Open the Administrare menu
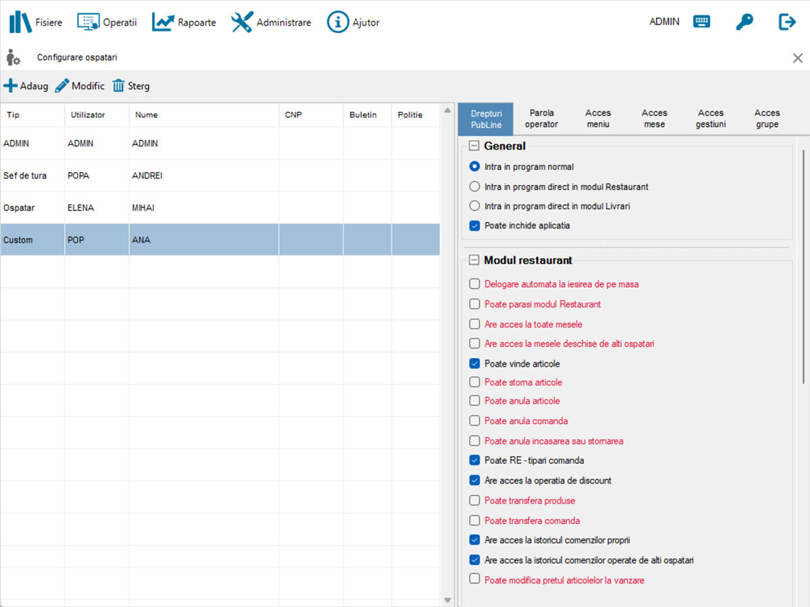The image size is (810, 607). tap(284, 22)
